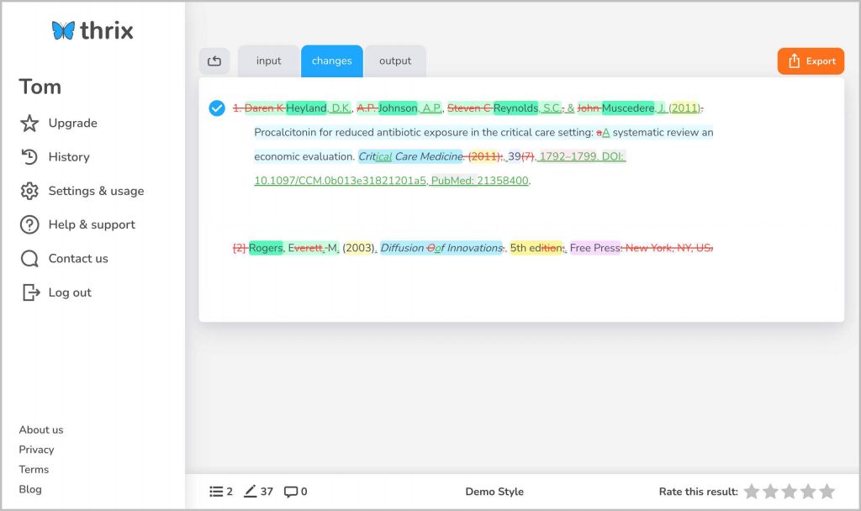Open the Privacy link
Image resolution: width=861 pixels, height=511 pixels.
pyautogui.click(x=36, y=450)
